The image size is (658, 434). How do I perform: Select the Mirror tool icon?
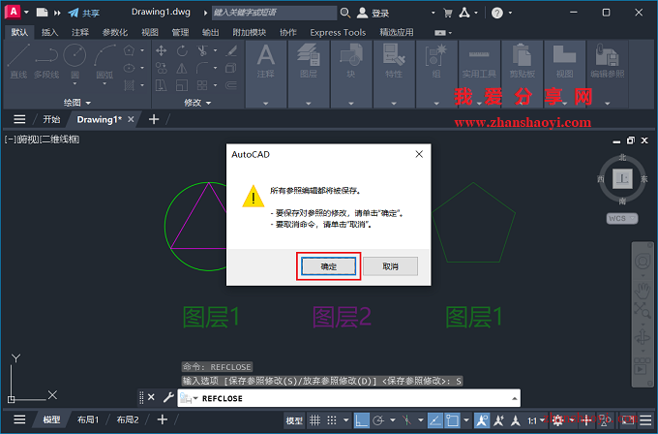click(182, 68)
